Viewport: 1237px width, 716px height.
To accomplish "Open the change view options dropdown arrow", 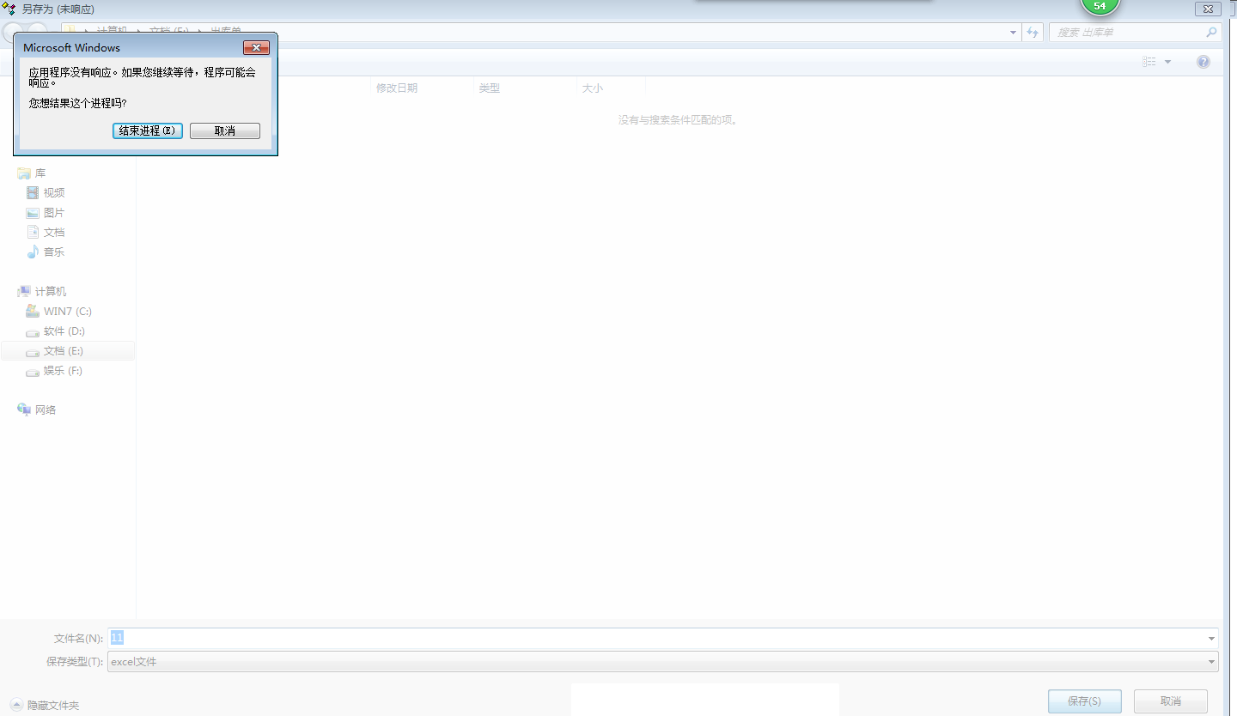I will [x=1167, y=62].
